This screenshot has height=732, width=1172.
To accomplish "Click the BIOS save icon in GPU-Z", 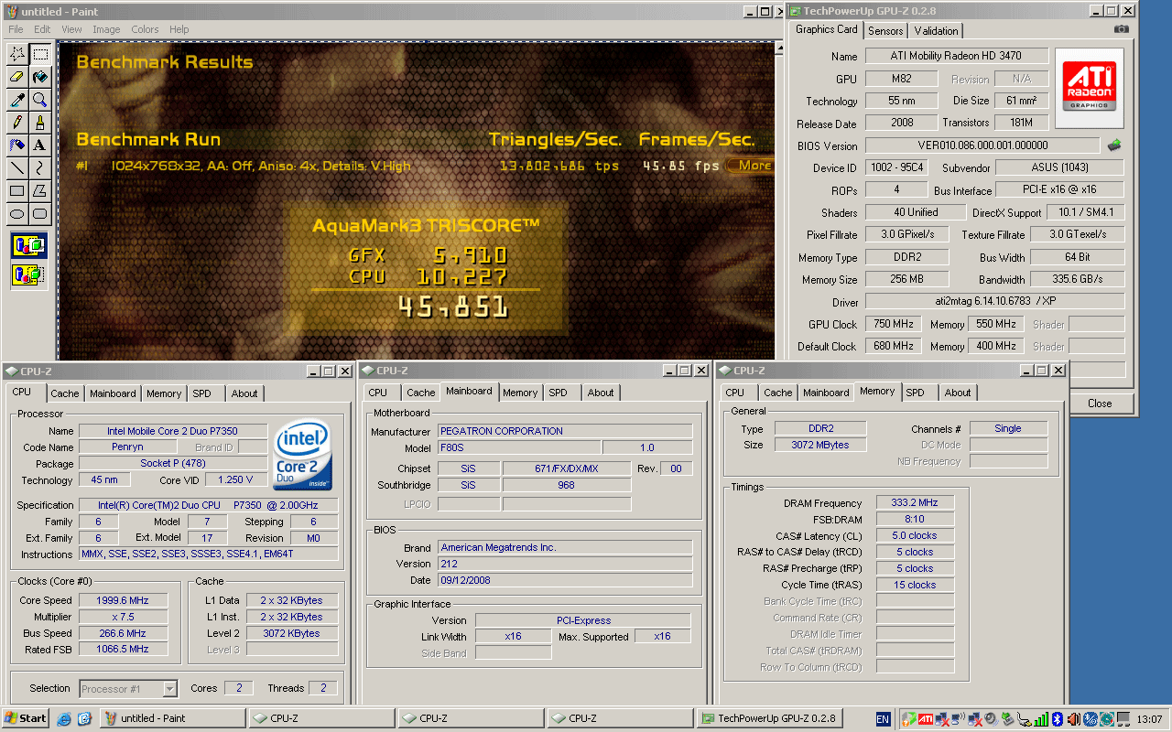I will pyautogui.click(x=1114, y=145).
